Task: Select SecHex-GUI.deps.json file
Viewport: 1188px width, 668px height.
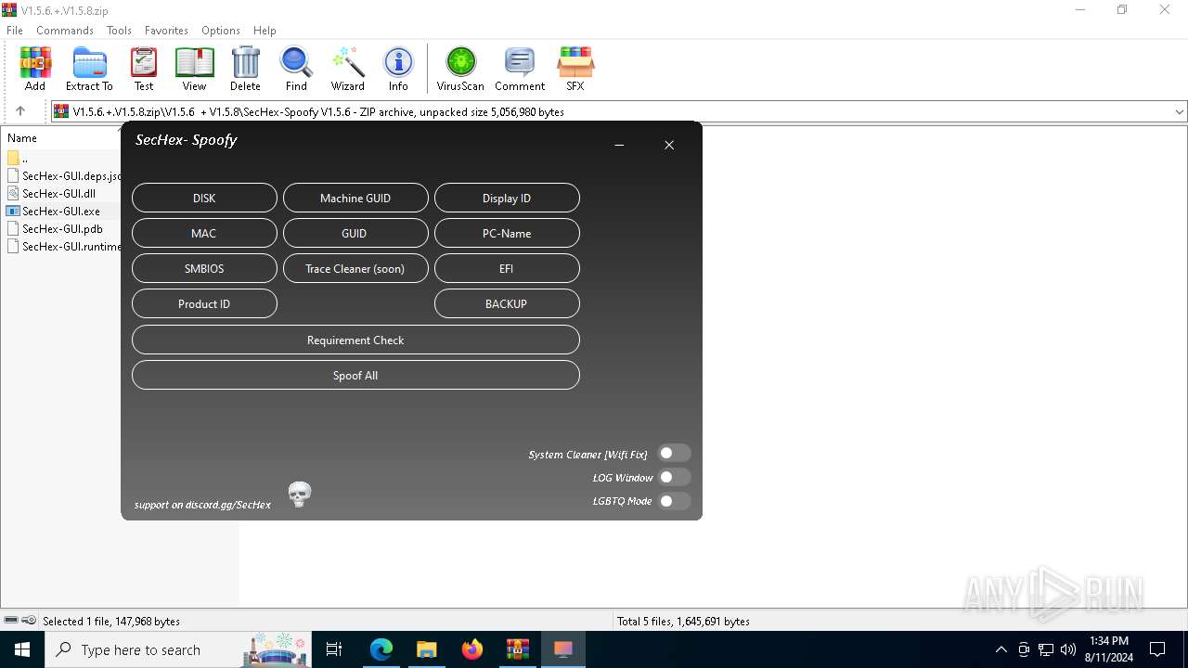Action: pos(64,175)
